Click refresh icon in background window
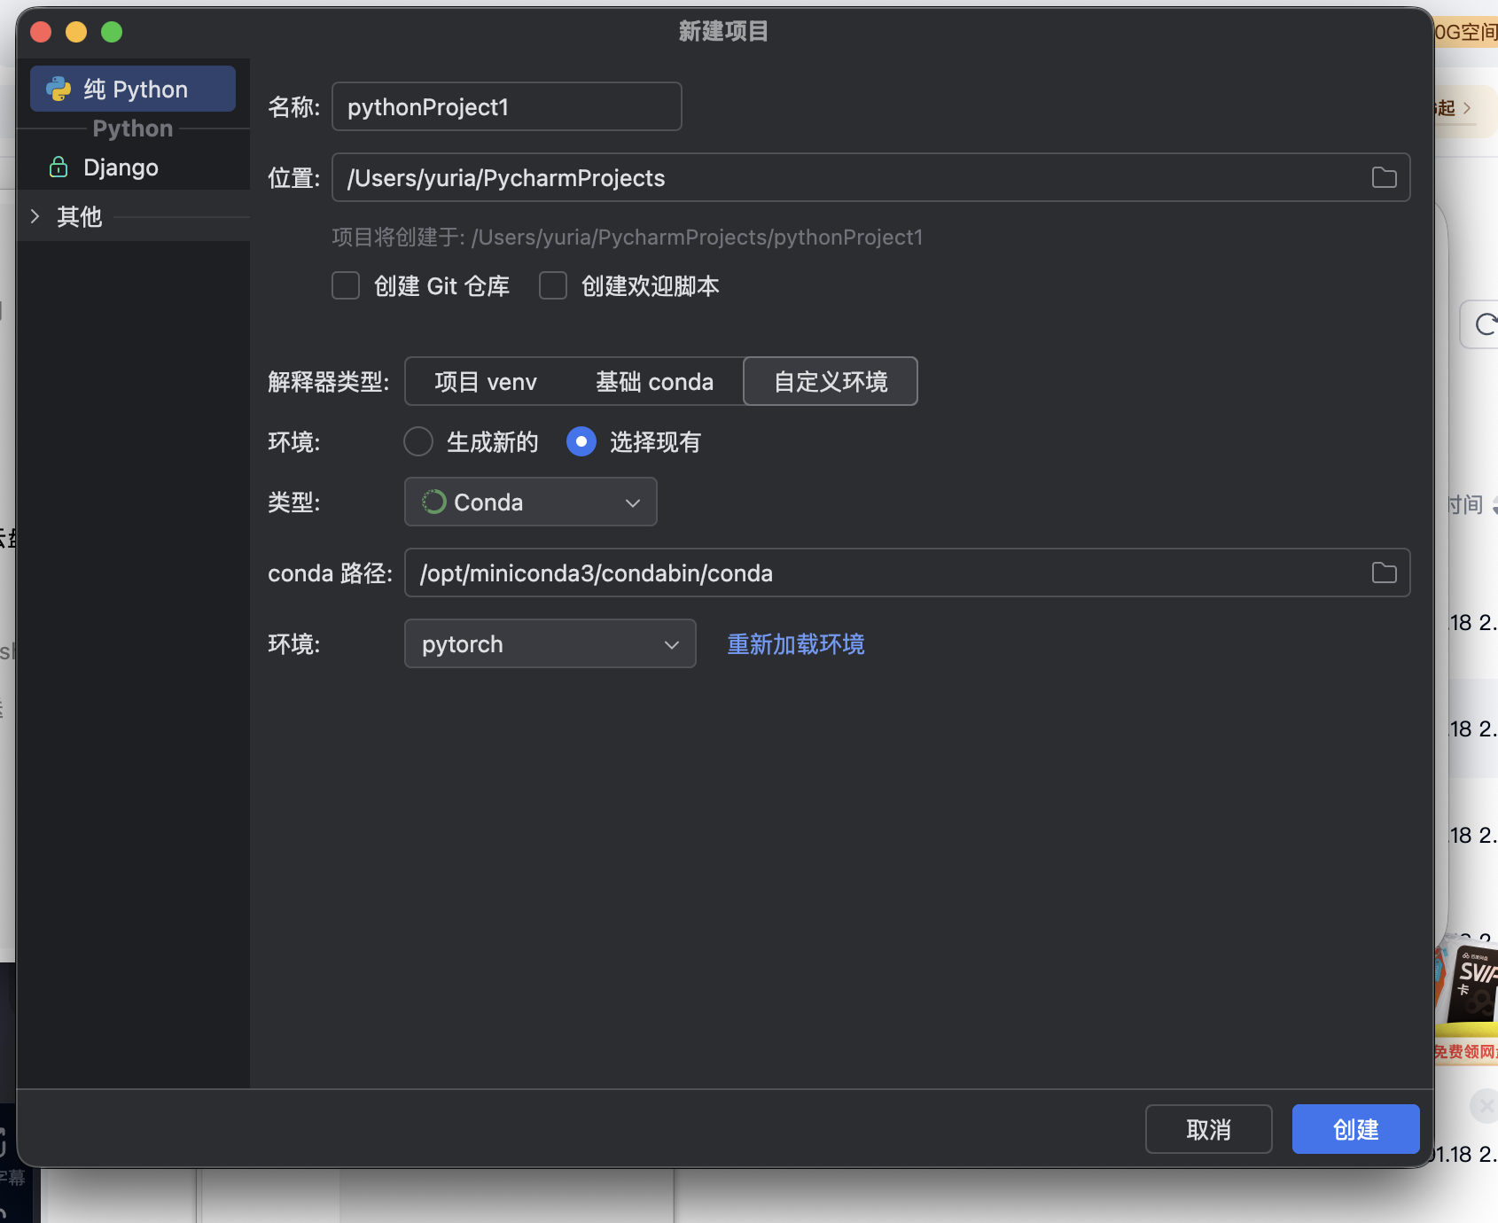Image resolution: width=1498 pixels, height=1223 pixels. click(x=1485, y=324)
